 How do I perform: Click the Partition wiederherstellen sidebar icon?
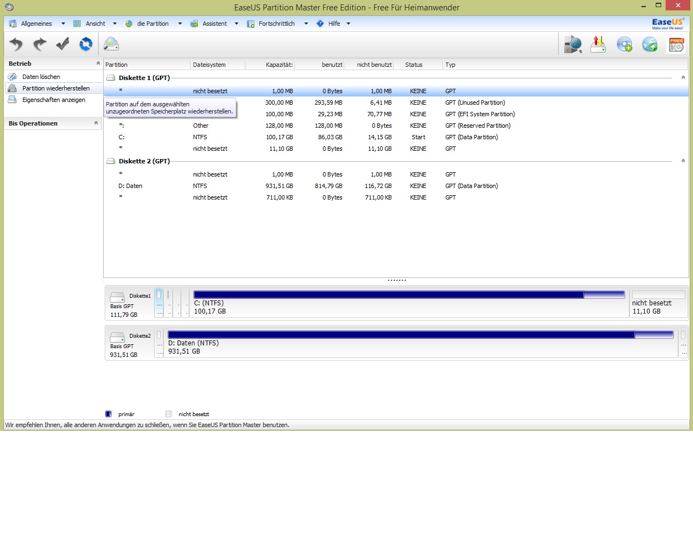point(12,88)
